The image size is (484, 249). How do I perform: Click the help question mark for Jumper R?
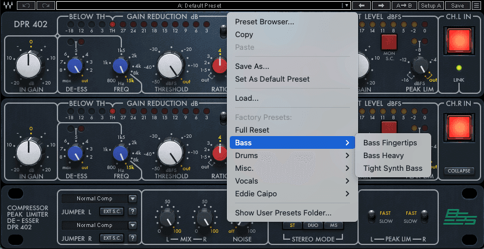click(x=132, y=238)
